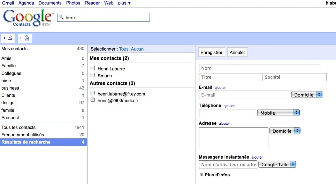Image resolution: width=336 pixels, height=184 pixels.
Task: Click ajouter next to E-mail
Action: [x=220, y=87]
